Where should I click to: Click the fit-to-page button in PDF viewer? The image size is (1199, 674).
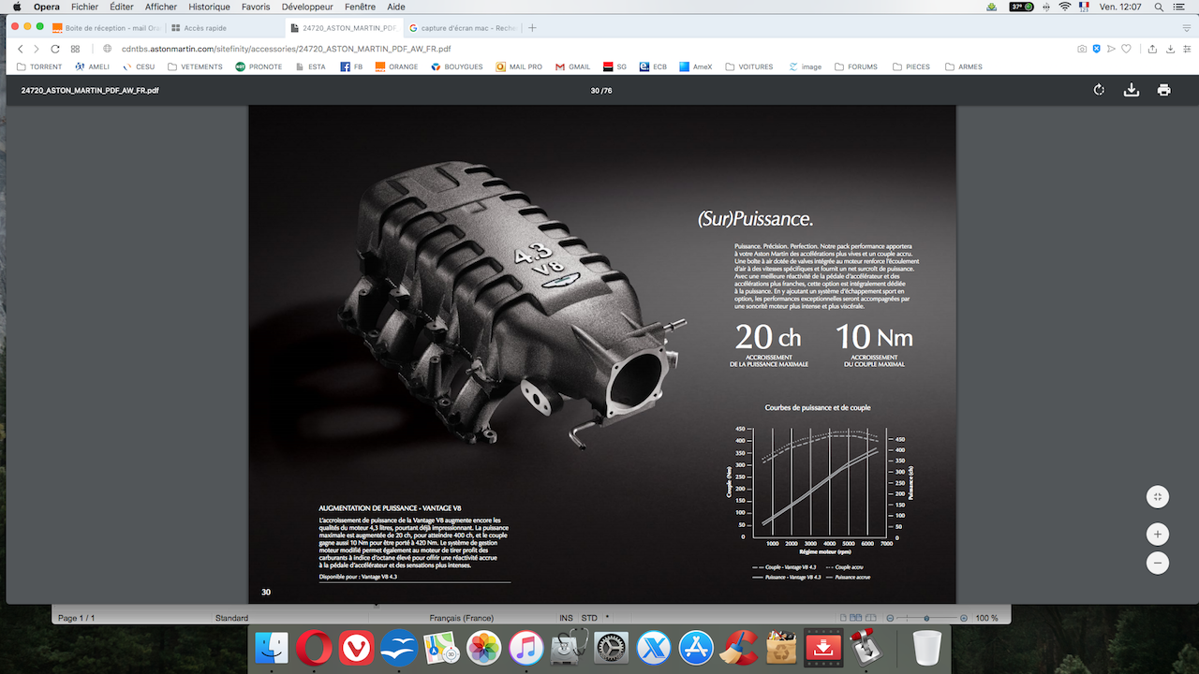(x=1158, y=497)
